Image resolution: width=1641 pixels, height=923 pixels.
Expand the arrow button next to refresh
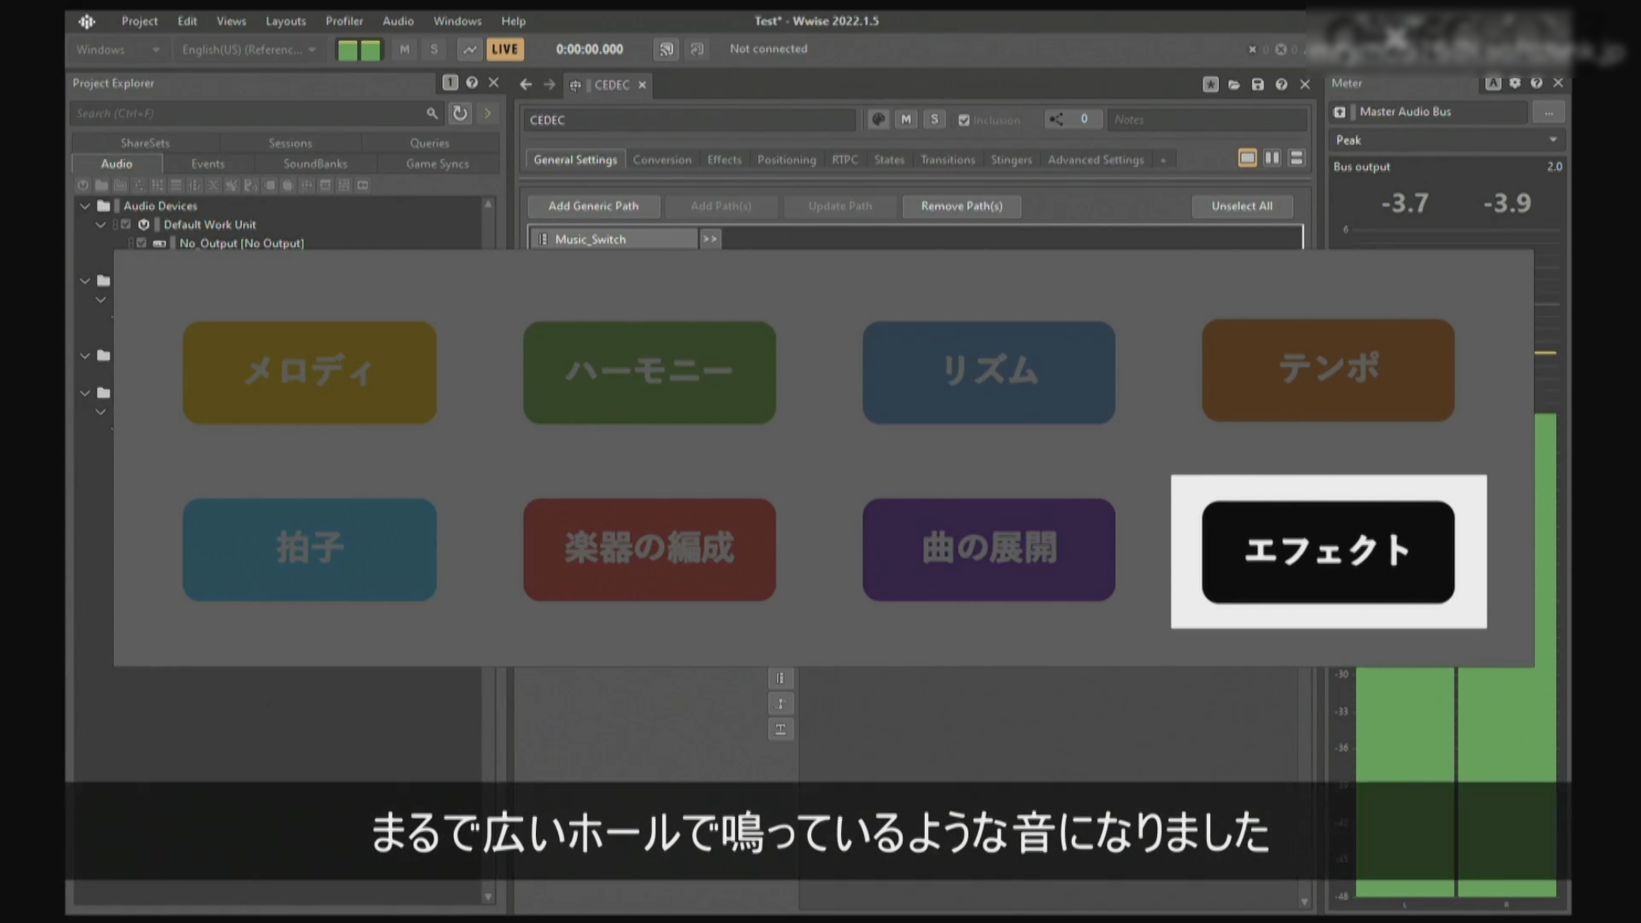(488, 114)
